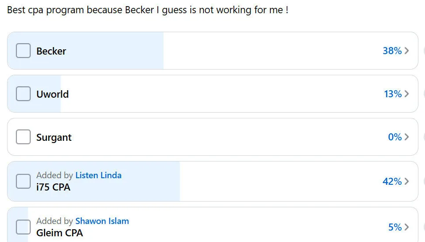This screenshot has height=242, width=425.
Task: View the 38% vote count for Becker
Action: 392,51
